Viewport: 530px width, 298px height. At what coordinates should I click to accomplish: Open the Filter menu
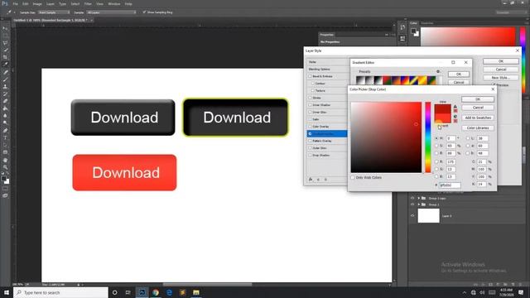point(88,3)
